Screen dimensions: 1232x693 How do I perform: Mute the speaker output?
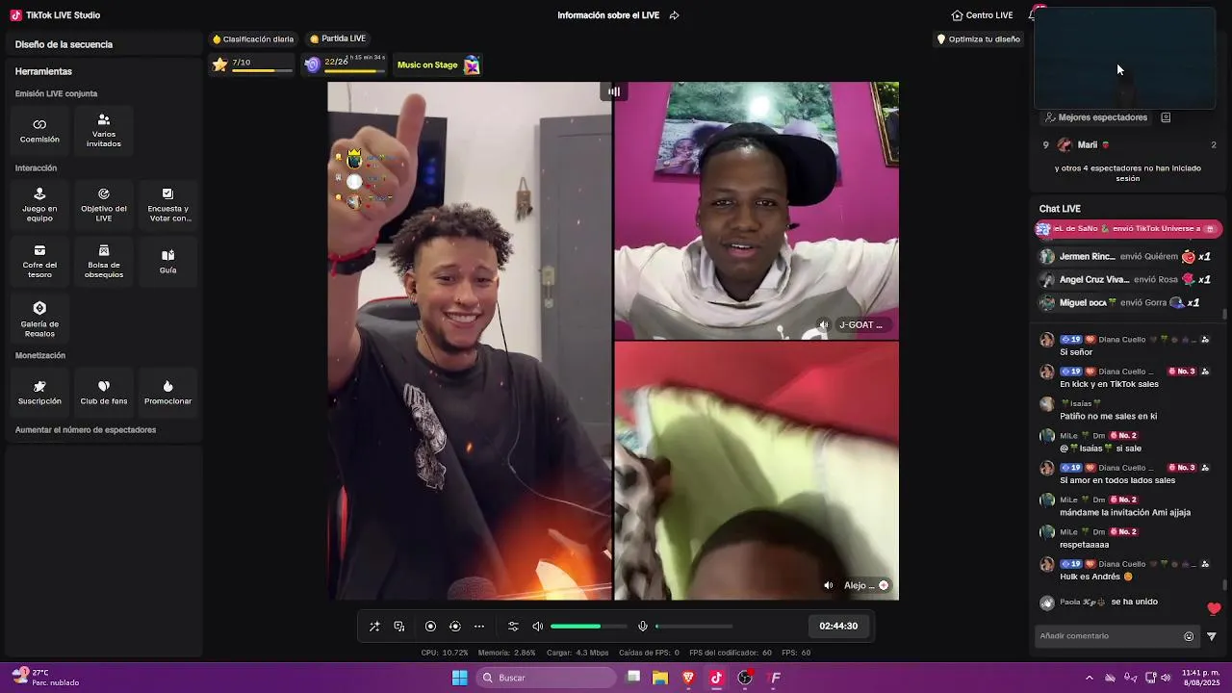coord(538,627)
